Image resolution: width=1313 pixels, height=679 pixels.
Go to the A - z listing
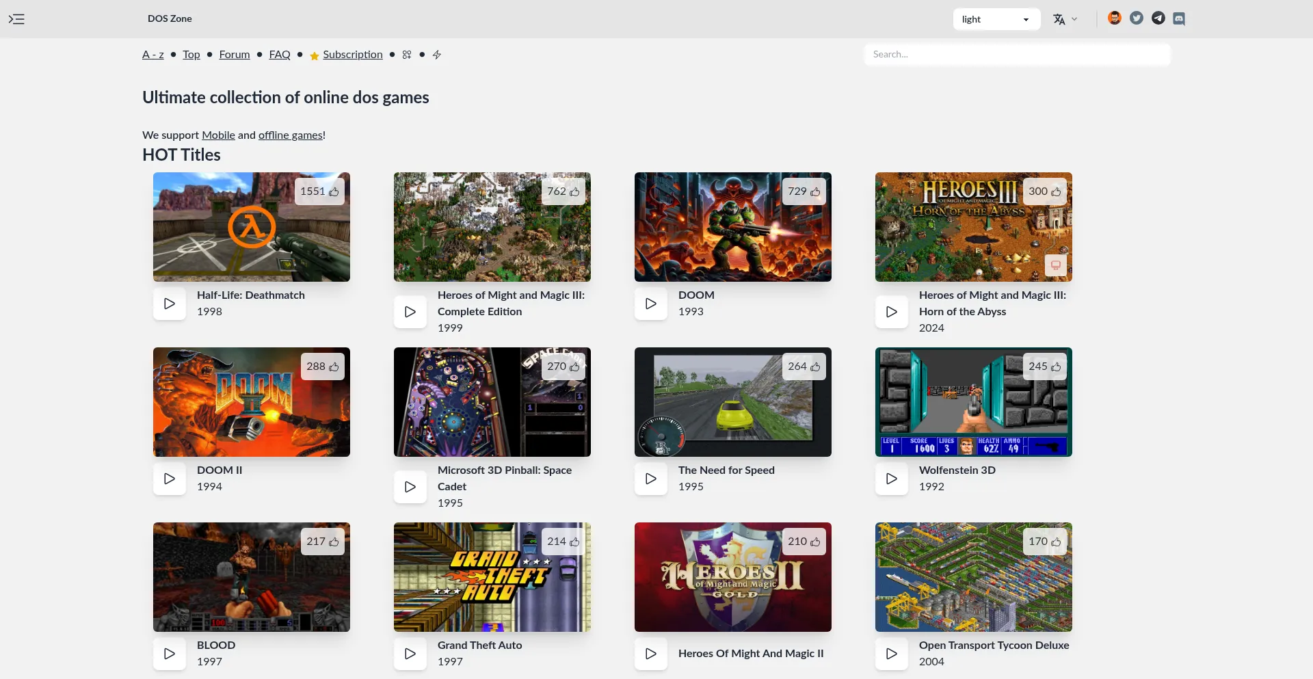[x=153, y=55]
